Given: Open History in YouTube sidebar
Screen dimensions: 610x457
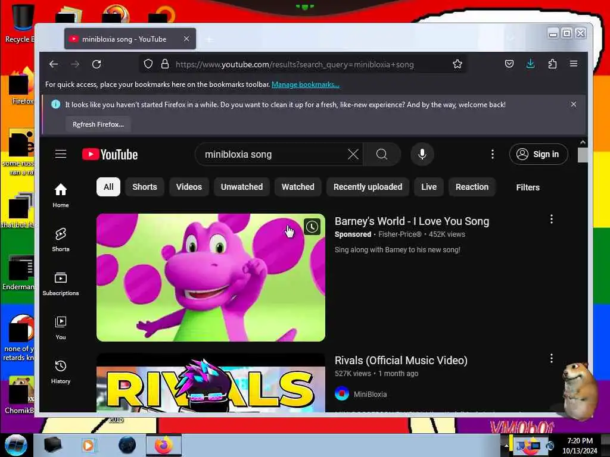Looking at the screenshot, I should click(61, 371).
